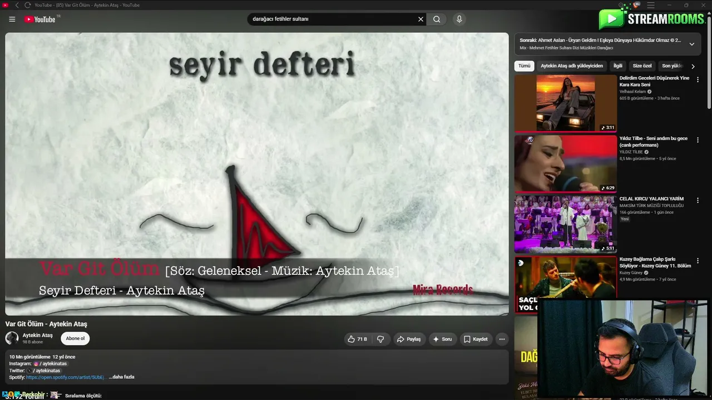Click the title "CELAL KIRCI/ YALANCI YARİM"
Screen dimensions: 712x400
click(651, 199)
